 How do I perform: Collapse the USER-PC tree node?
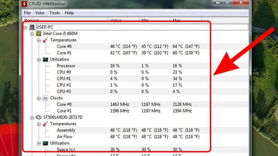coord(25,28)
